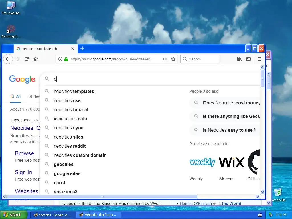Pick the carrd suggestion

pos(60,183)
